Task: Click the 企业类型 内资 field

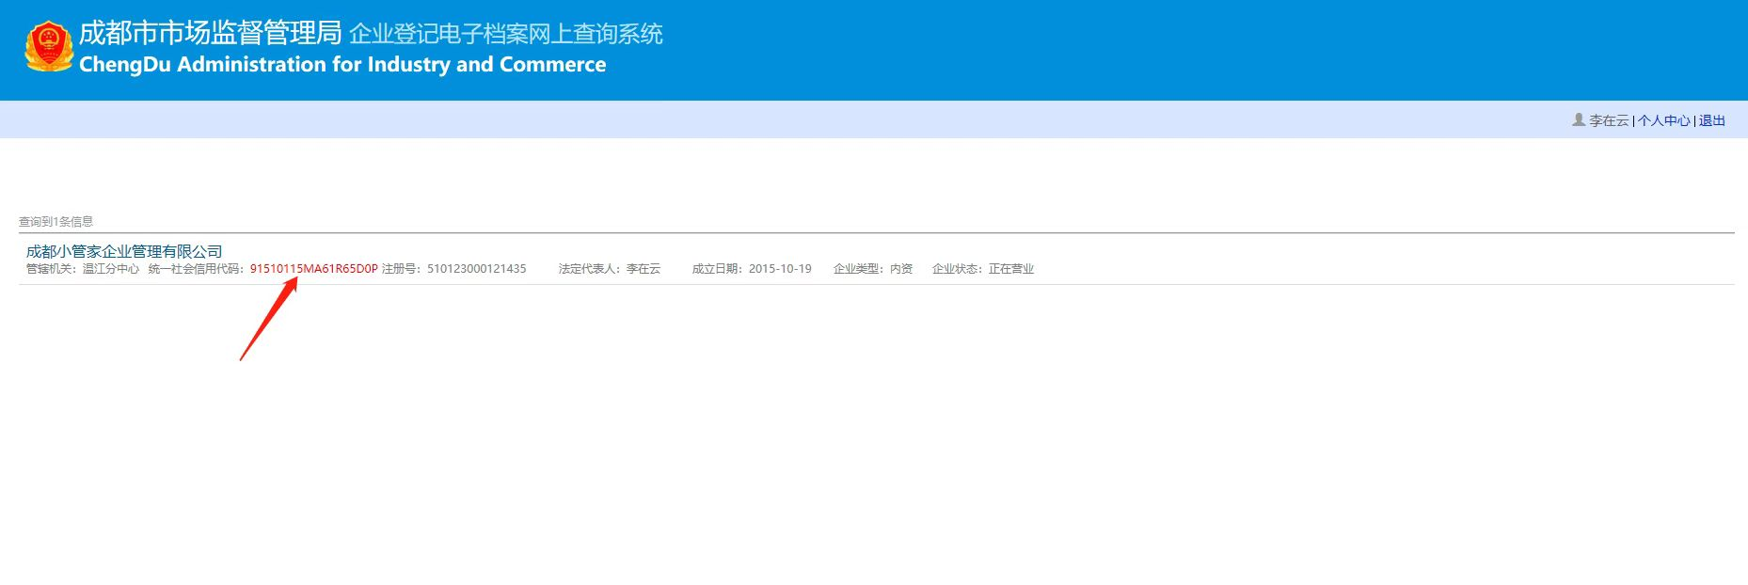Action: pyautogui.click(x=873, y=269)
